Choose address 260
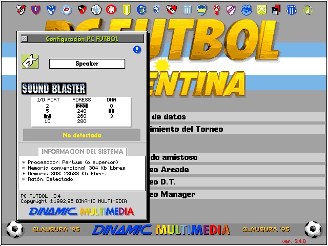Image resolution: width=328 pixels, height=246 pixels. (x=81, y=116)
